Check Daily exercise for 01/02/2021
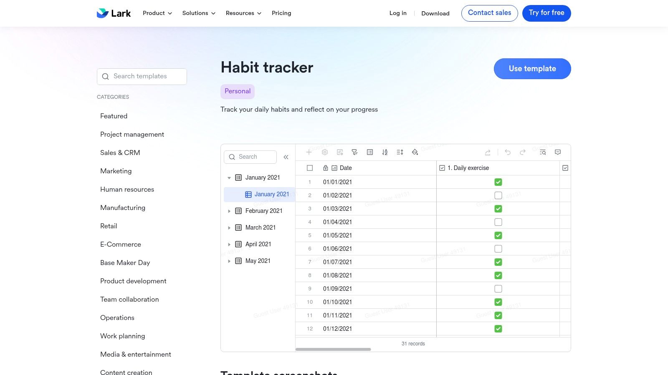Viewport: 668px width, 375px height. 498,195
